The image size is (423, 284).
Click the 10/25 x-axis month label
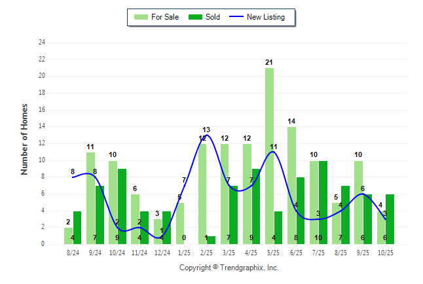[x=386, y=252]
